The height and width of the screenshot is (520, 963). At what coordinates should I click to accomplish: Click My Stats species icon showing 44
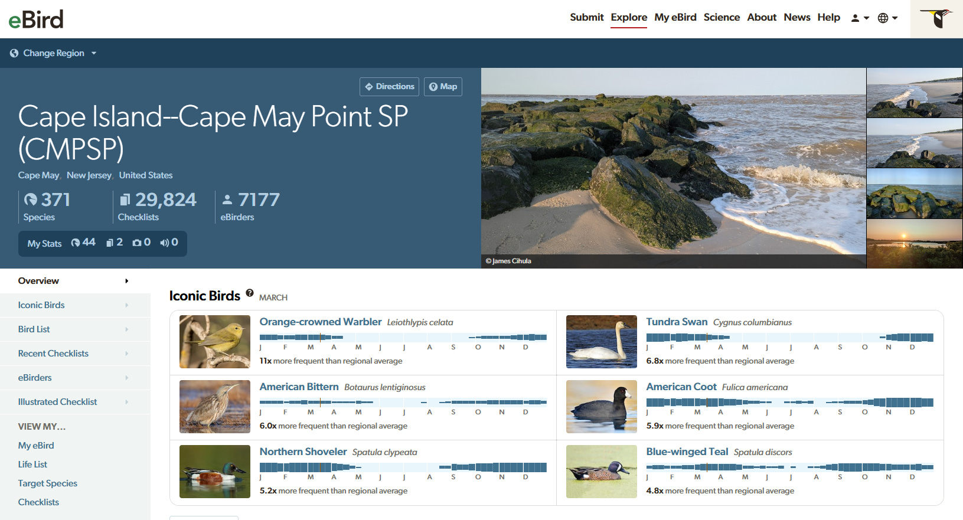tap(75, 243)
